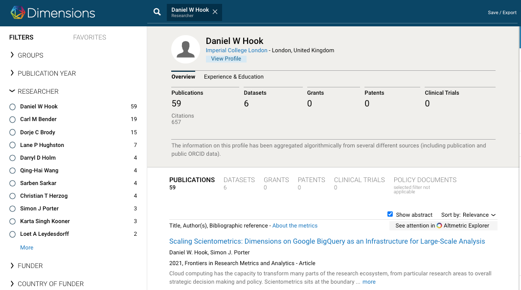Expand the abstract with the more link
This screenshot has height=290, width=521.
pyautogui.click(x=369, y=282)
